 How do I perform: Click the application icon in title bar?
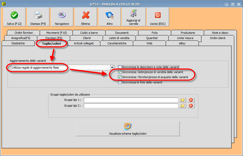pyautogui.click(x=3, y=4)
